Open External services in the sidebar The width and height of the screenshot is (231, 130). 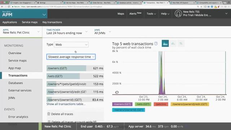pos(20,90)
